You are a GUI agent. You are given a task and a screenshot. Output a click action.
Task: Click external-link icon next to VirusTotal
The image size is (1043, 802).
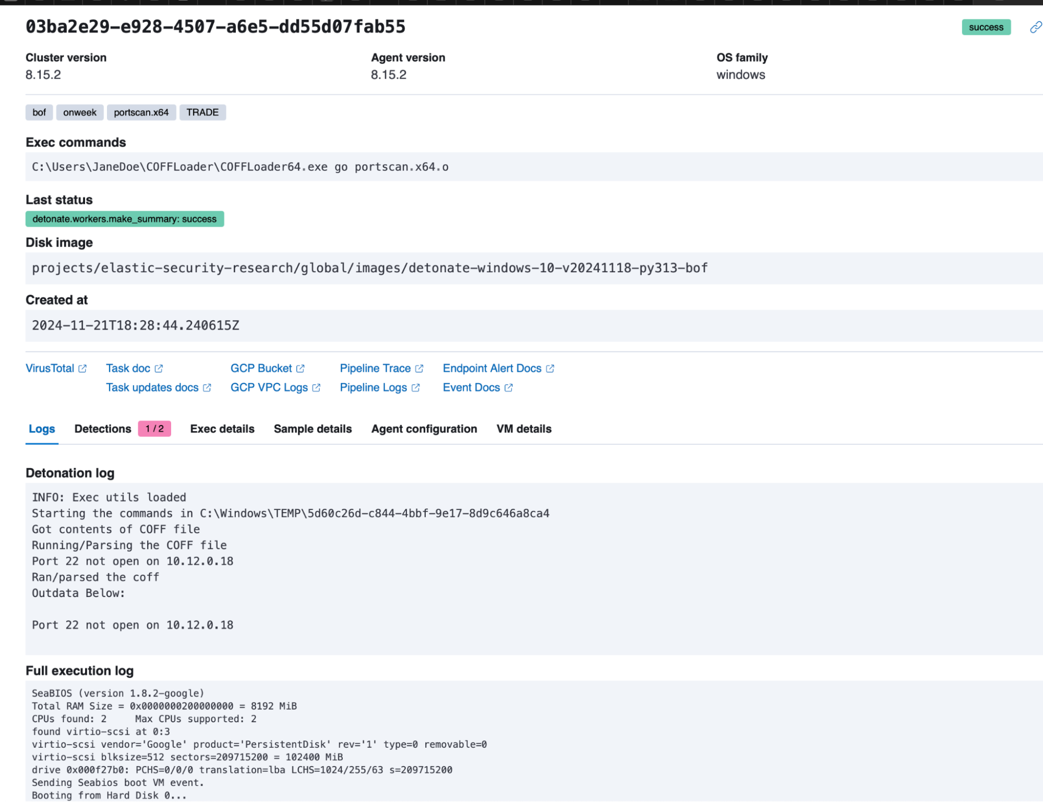click(x=82, y=369)
